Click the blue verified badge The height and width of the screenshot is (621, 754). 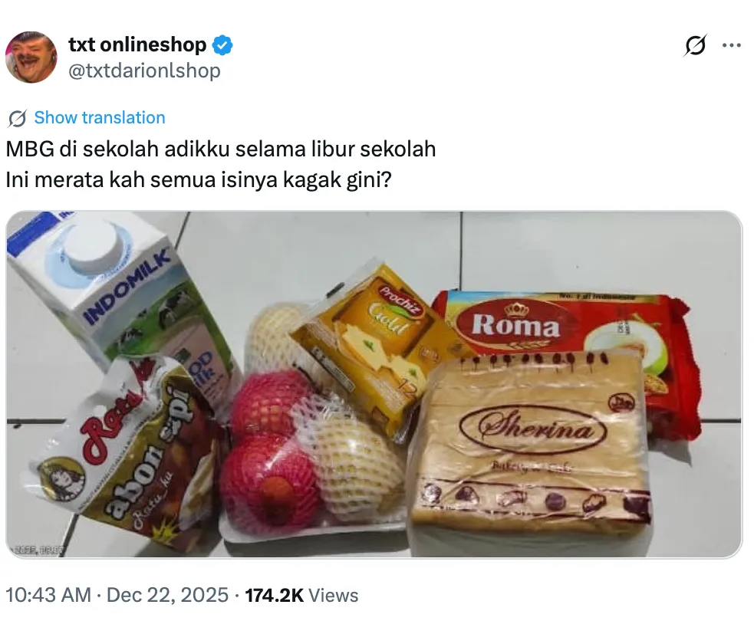tap(222, 44)
